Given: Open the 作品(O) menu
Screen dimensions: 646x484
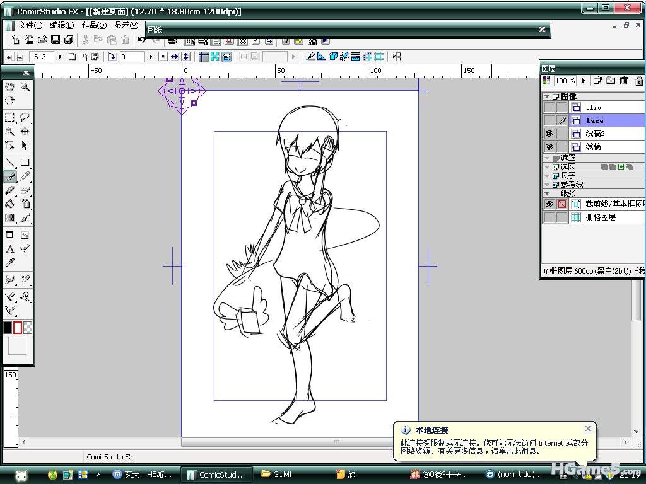Looking at the screenshot, I should pyautogui.click(x=94, y=25).
